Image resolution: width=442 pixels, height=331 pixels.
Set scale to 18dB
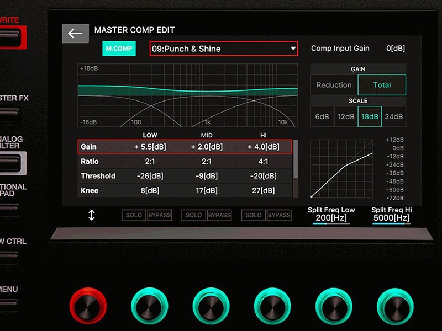370,116
